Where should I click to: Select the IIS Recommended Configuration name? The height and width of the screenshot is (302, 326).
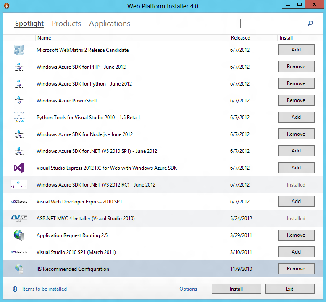click(73, 269)
